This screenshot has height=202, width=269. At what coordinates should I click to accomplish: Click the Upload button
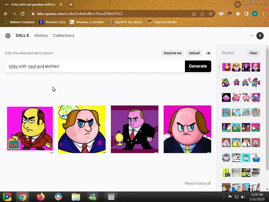pos(194,53)
